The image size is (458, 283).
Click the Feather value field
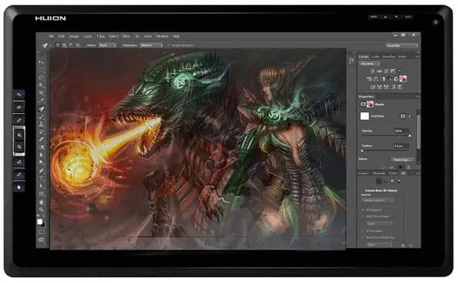click(x=401, y=145)
